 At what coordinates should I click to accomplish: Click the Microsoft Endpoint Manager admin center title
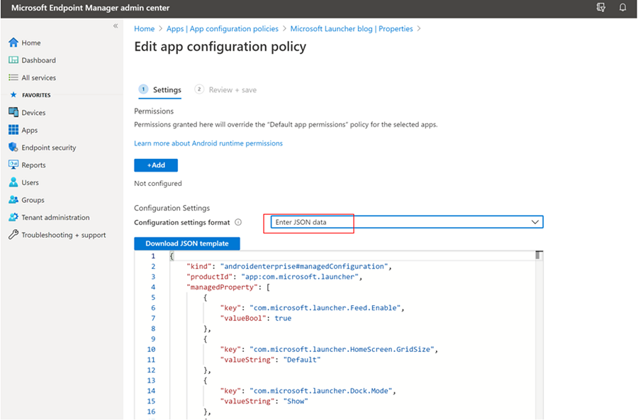[x=90, y=8]
